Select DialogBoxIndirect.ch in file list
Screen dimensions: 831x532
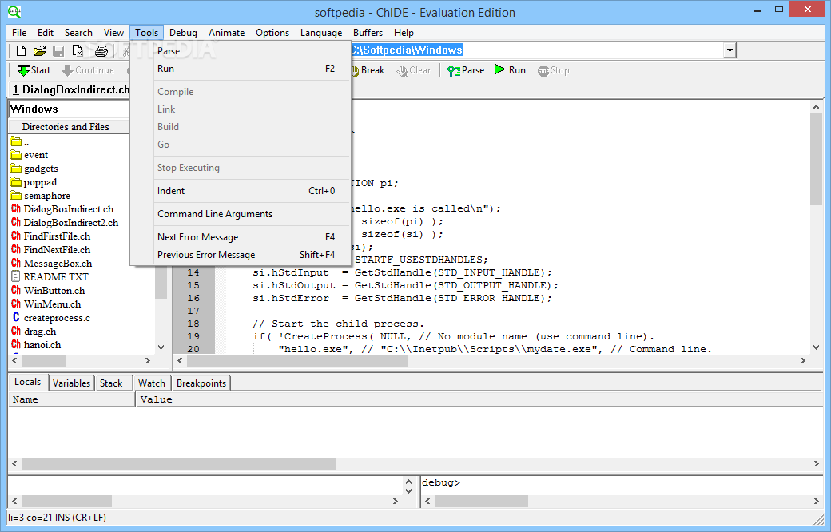(x=62, y=209)
